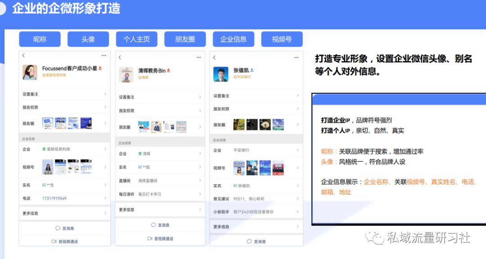Click 发消息 in Focussend profile
This screenshot has height=259, width=486.
point(64,228)
